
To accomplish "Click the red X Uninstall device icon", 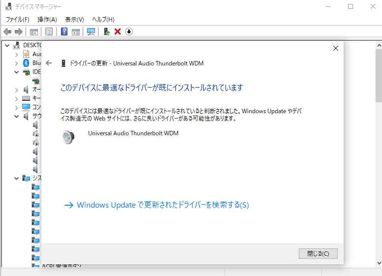I will [118, 31].
